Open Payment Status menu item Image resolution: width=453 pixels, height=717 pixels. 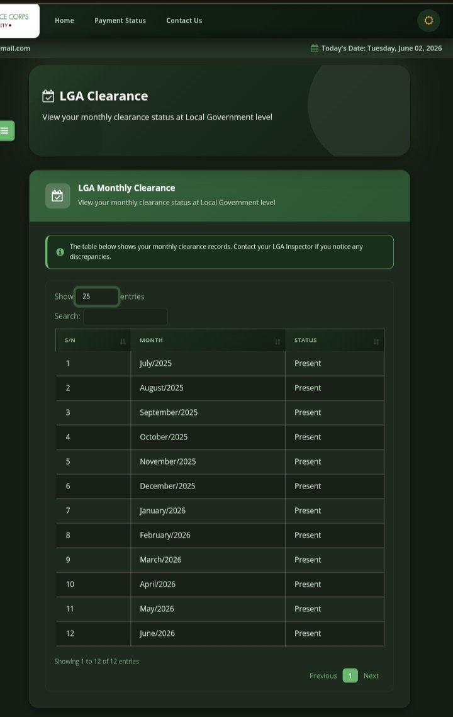(x=120, y=21)
